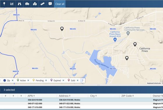163x110 pixels.
Task: Select row with APN 040-071-022-000
Action: click(81, 104)
